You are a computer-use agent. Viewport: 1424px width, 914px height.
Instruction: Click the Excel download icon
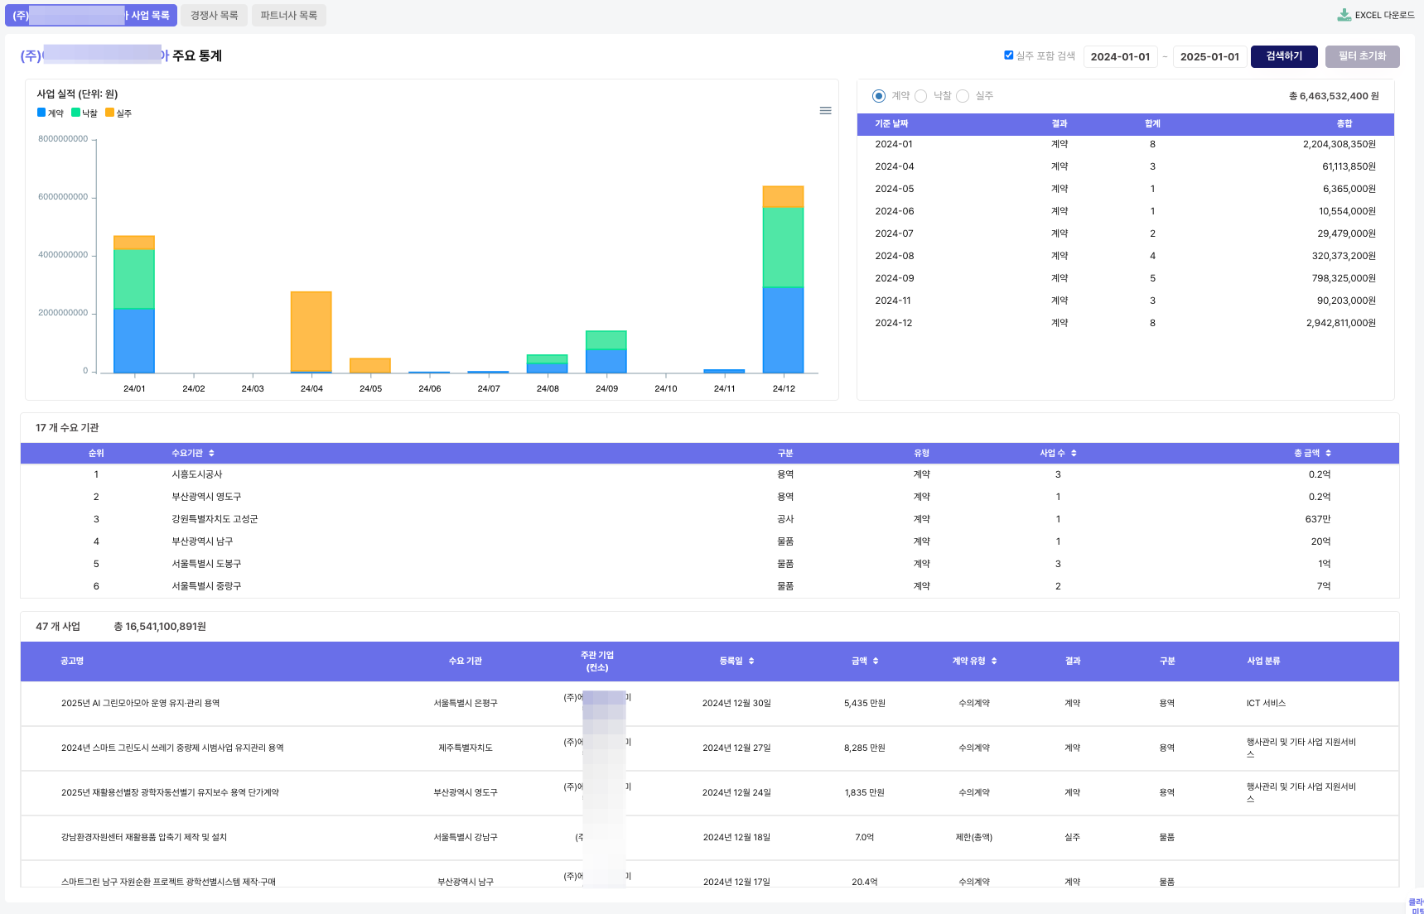[1344, 15]
